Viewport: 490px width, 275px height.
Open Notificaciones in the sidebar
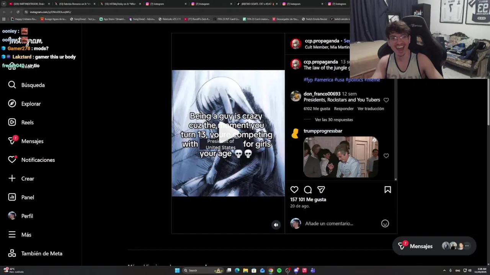tap(31, 160)
